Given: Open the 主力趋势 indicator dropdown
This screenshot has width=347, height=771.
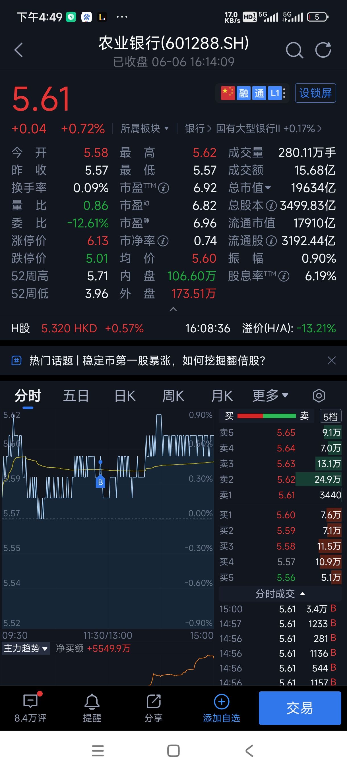Looking at the screenshot, I should point(26,648).
